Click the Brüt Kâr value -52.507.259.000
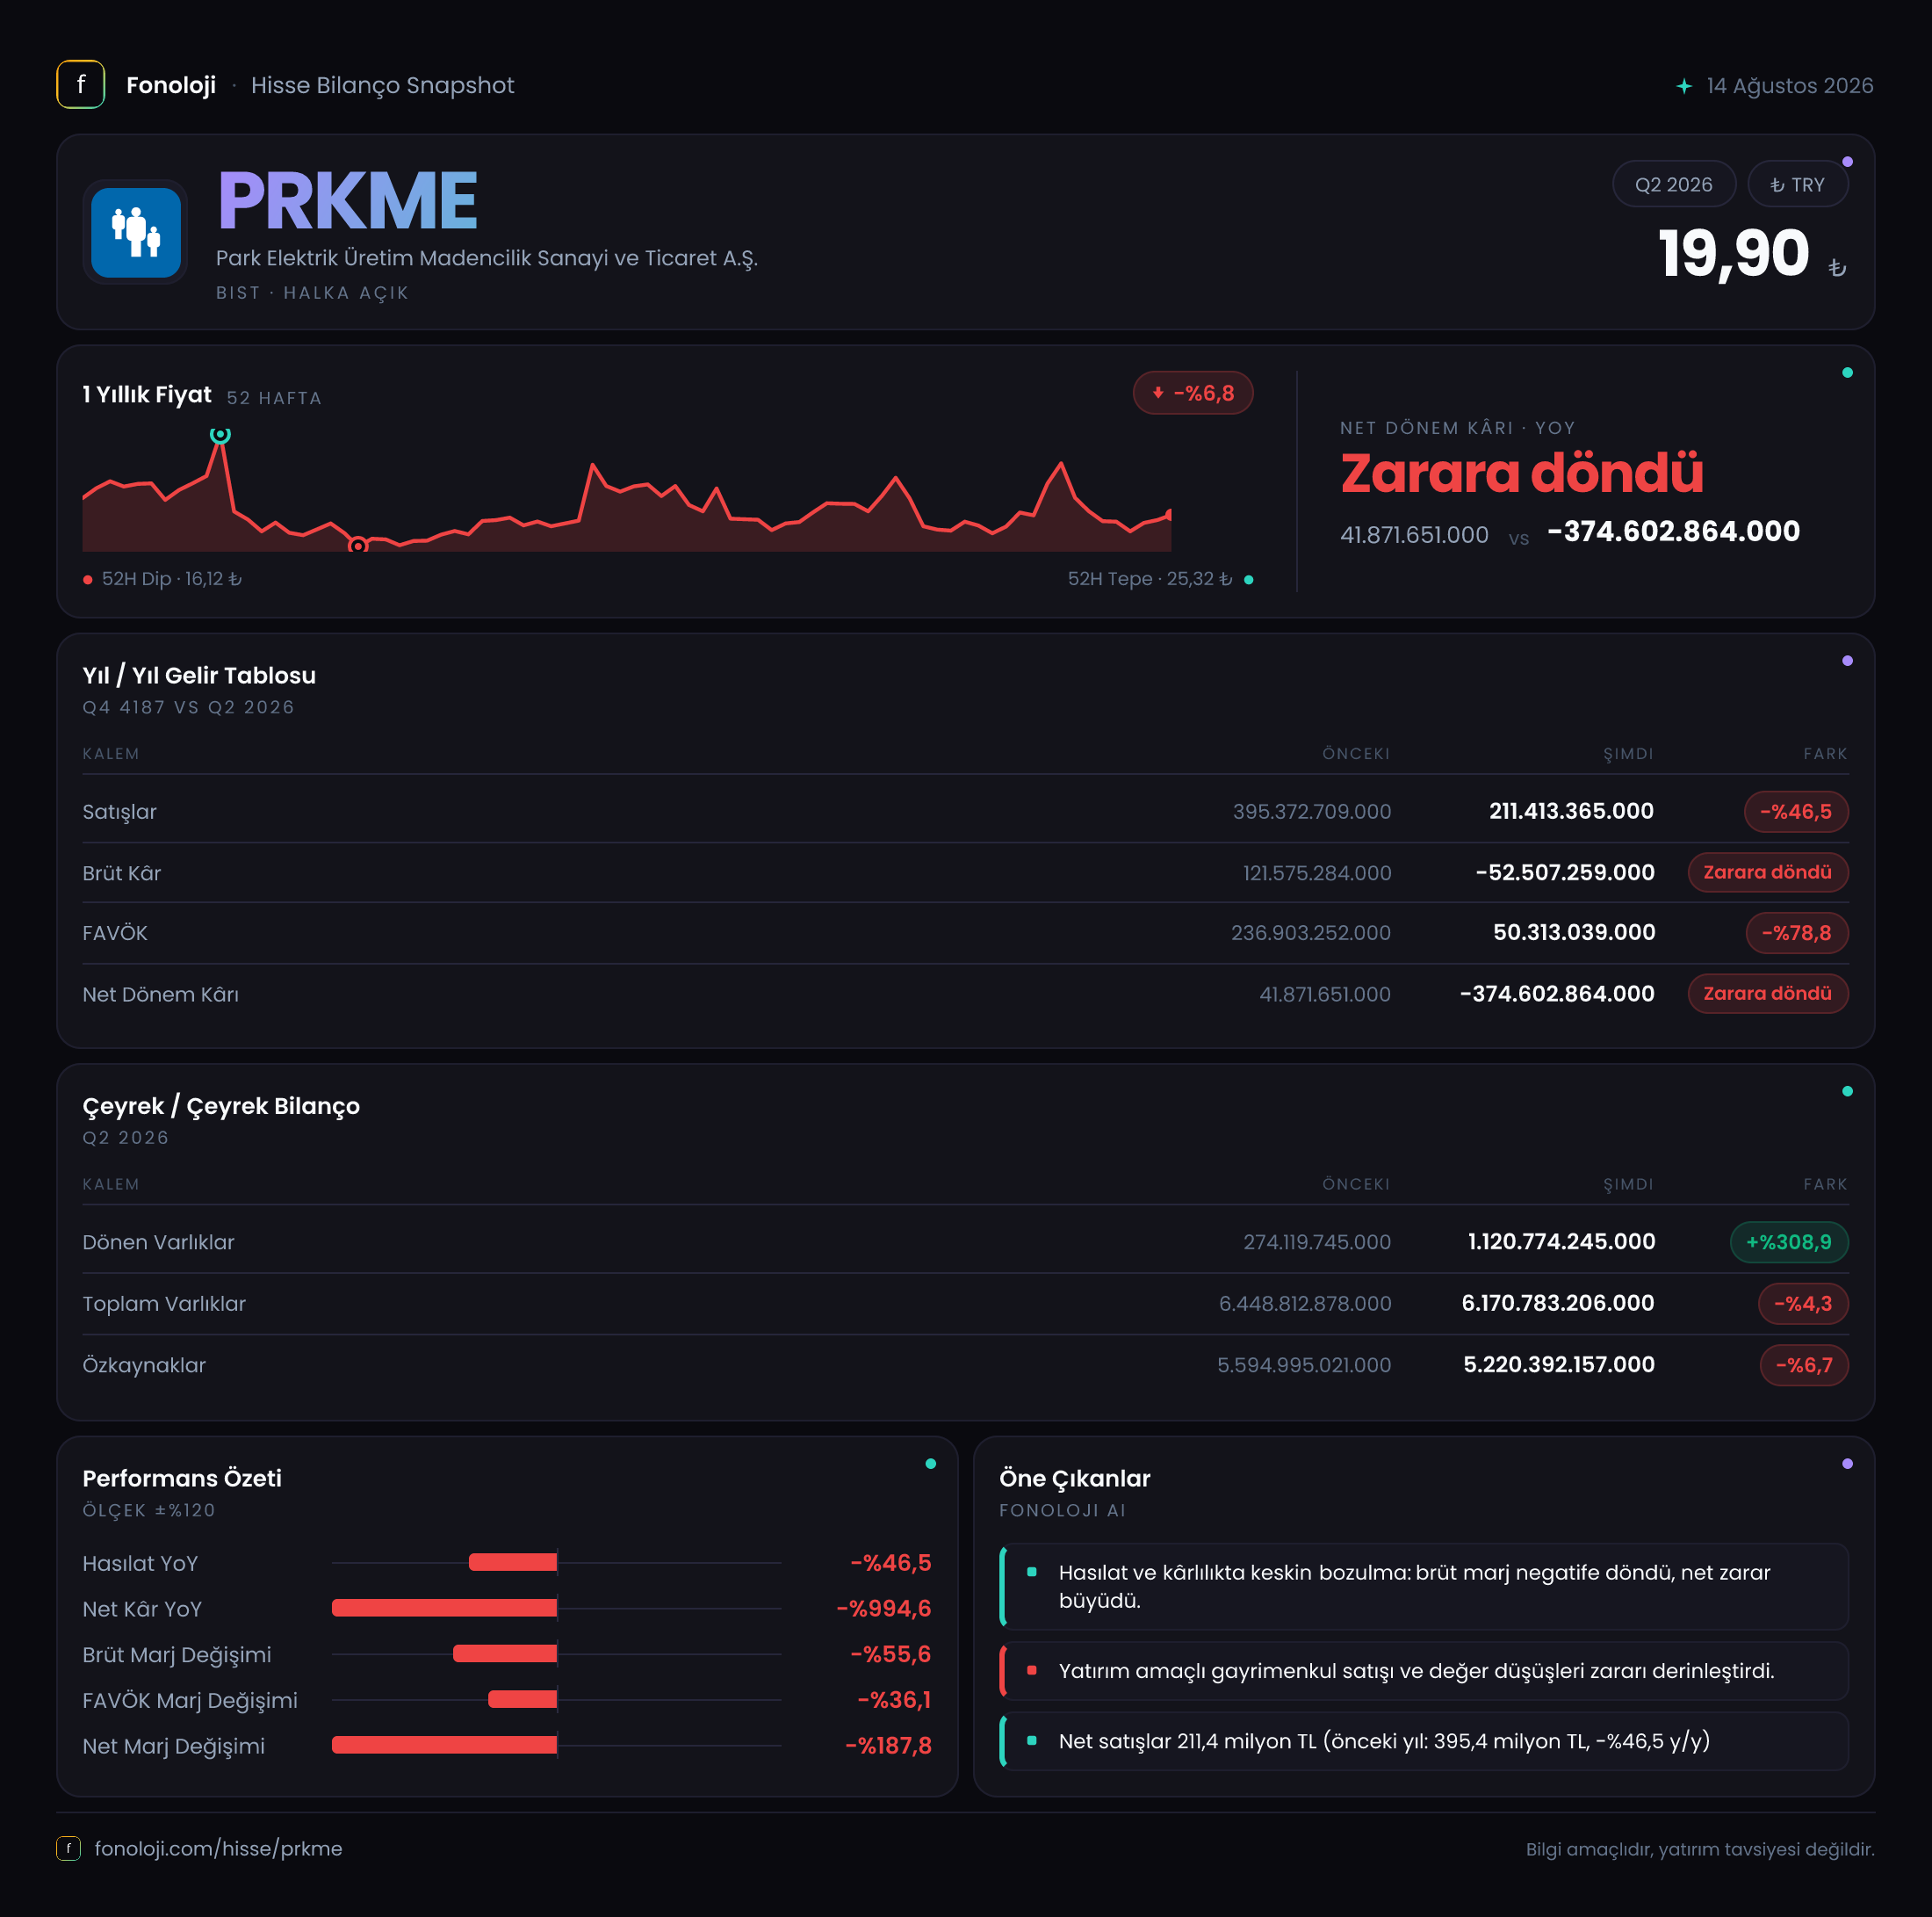 tap(1565, 872)
